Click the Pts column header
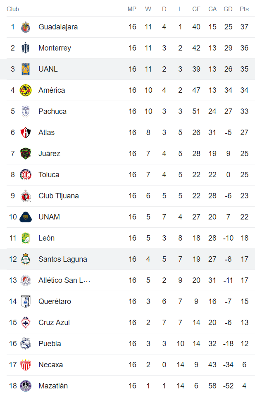This screenshot has height=400, width=255. [x=244, y=9]
